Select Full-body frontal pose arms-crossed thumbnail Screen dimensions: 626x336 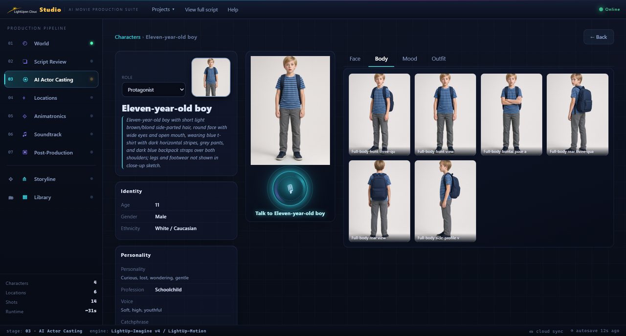pos(512,114)
